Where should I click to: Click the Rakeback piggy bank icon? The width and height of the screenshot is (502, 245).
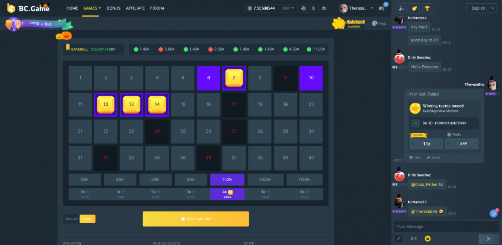coord(338,24)
